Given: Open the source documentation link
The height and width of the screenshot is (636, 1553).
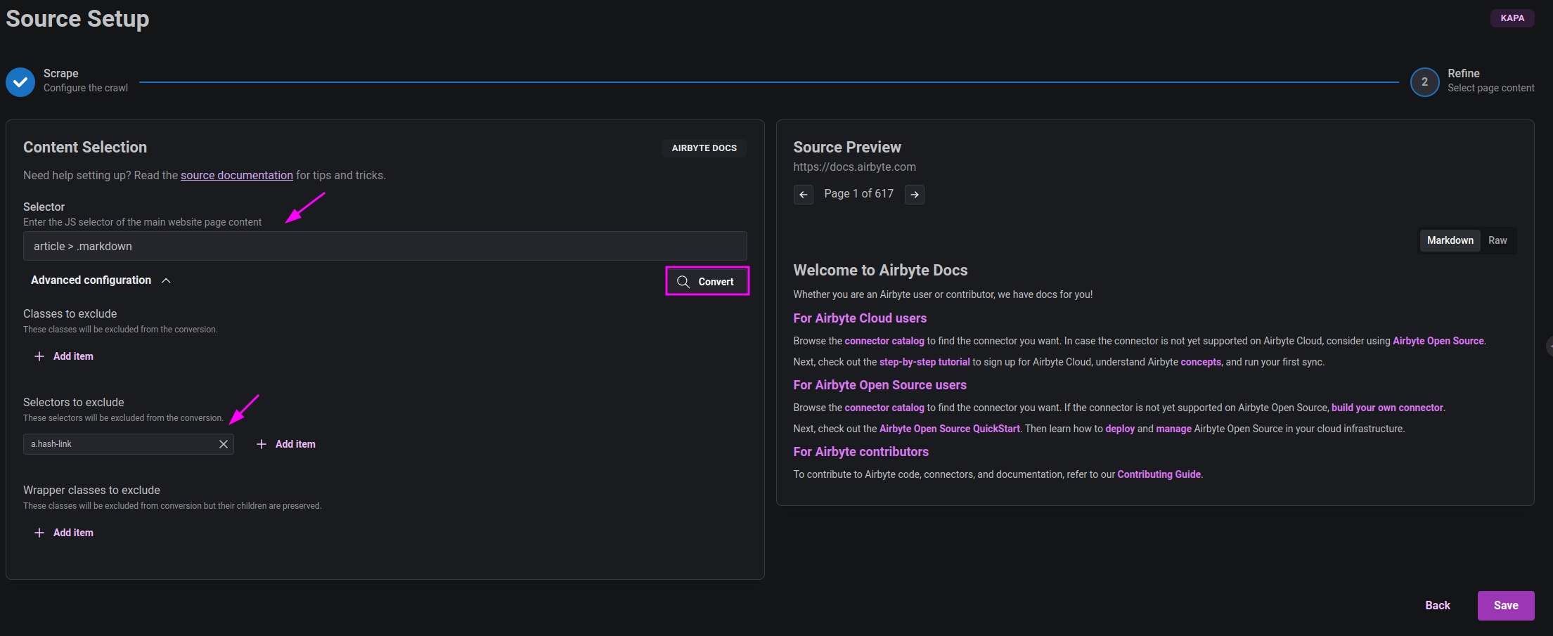Looking at the screenshot, I should pos(237,175).
